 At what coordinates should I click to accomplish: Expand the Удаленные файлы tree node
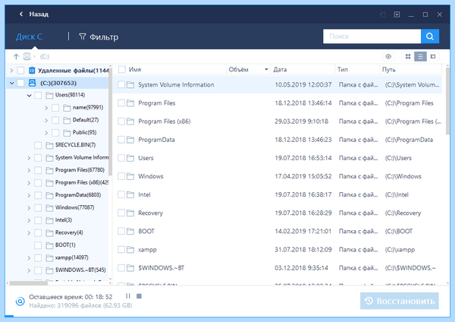11,71
